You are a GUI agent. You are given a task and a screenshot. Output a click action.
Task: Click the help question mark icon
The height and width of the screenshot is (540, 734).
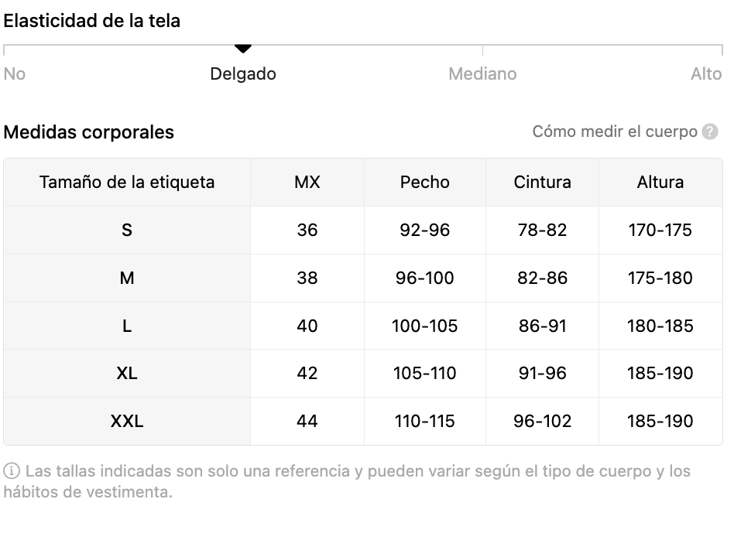pos(710,132)
